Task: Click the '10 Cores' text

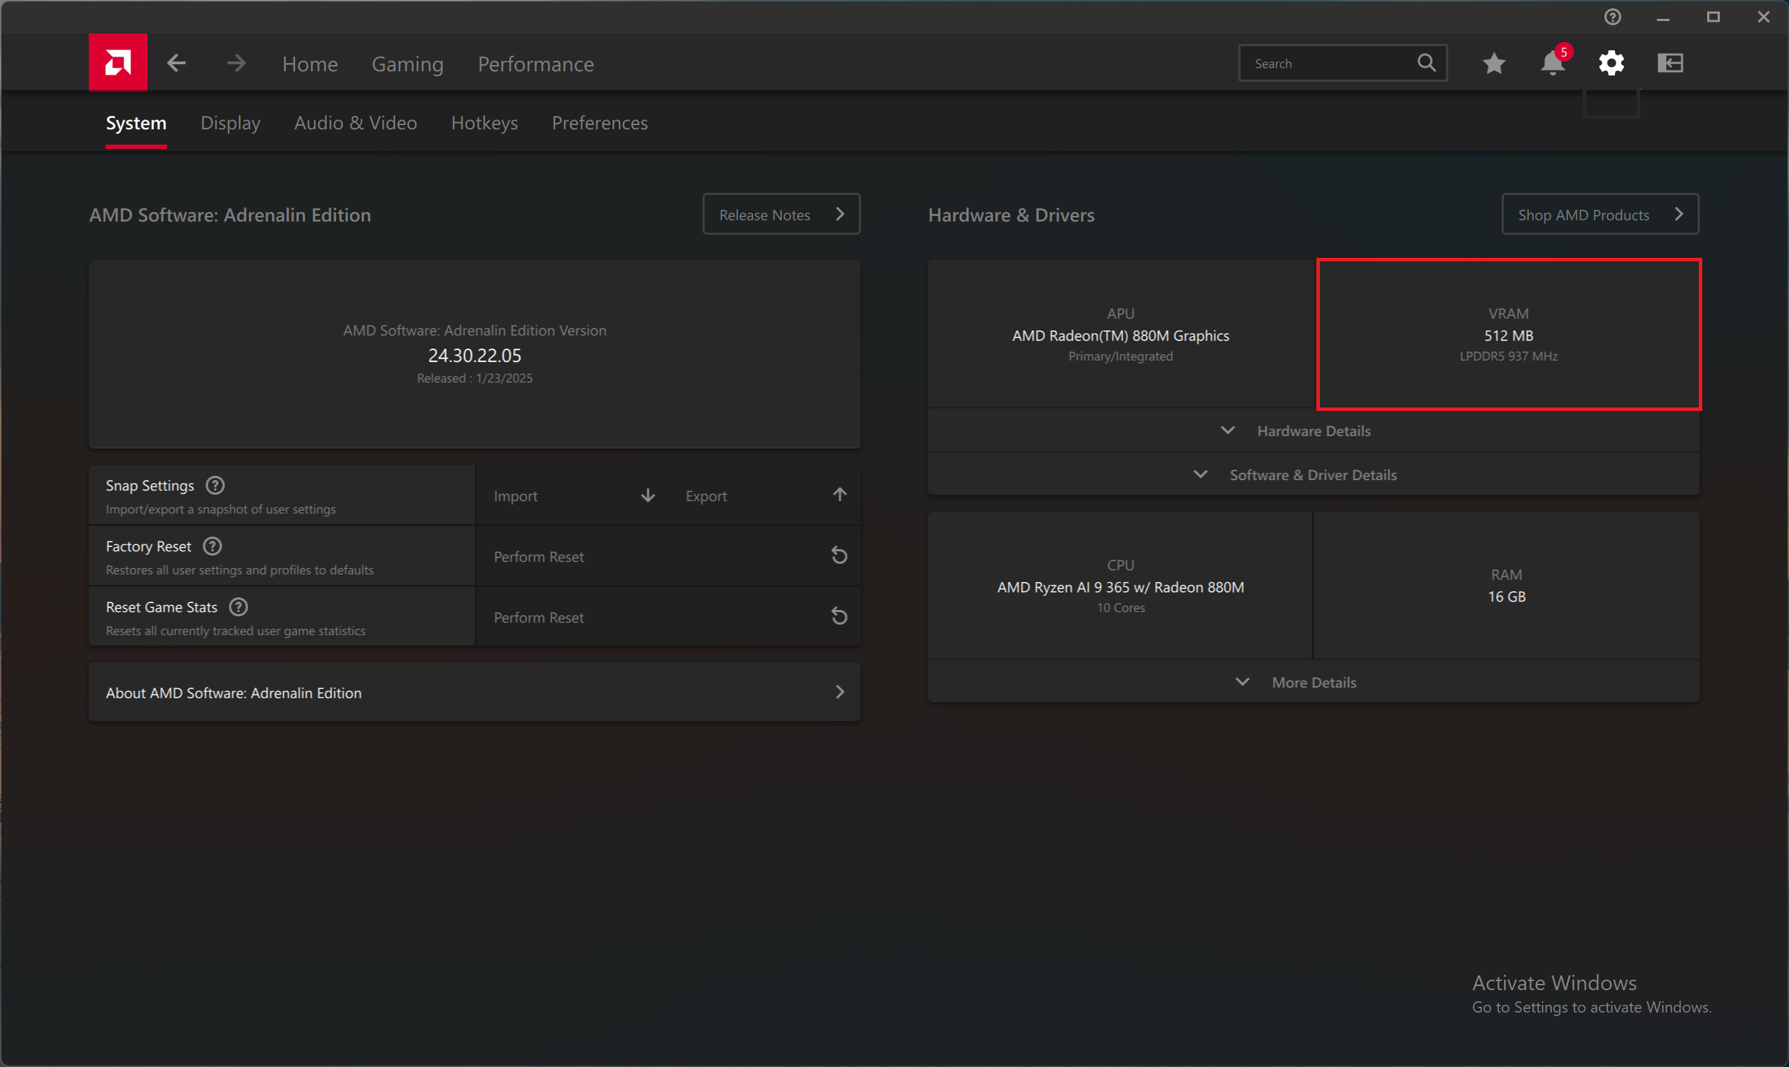Action: [x=1121, y=607]
